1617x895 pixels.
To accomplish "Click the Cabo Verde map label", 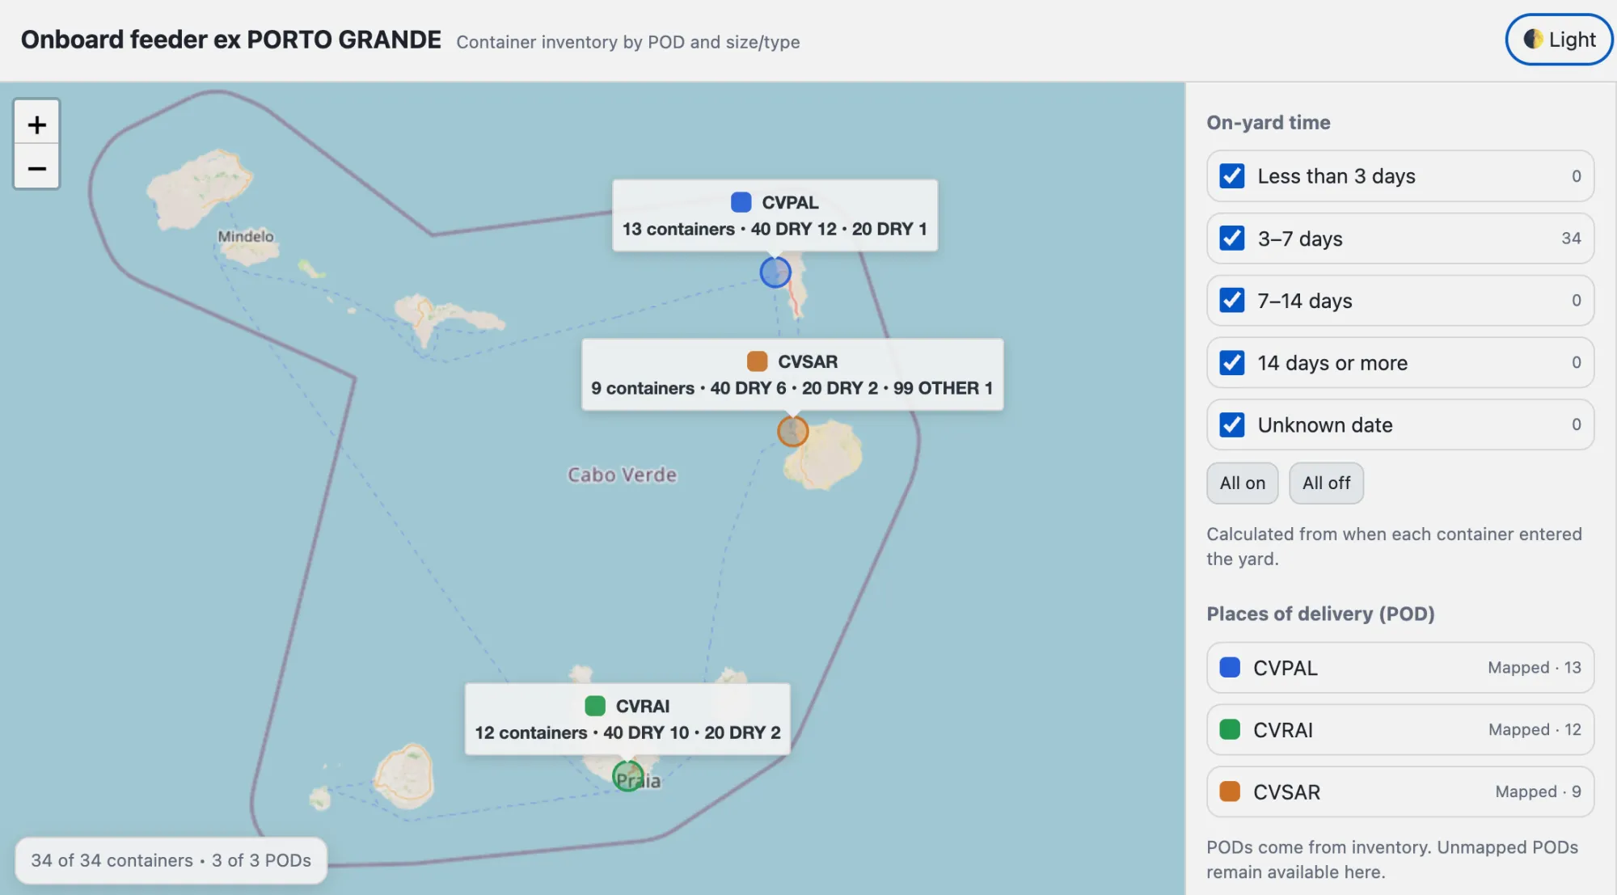I will pyautogui.click(x=622, y=475).
